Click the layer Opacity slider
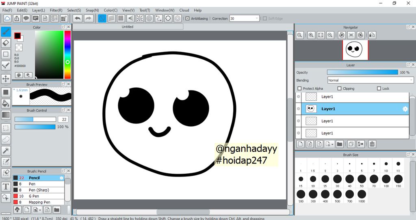The width and height of the screenshot is (416, 220). point(362,72)
